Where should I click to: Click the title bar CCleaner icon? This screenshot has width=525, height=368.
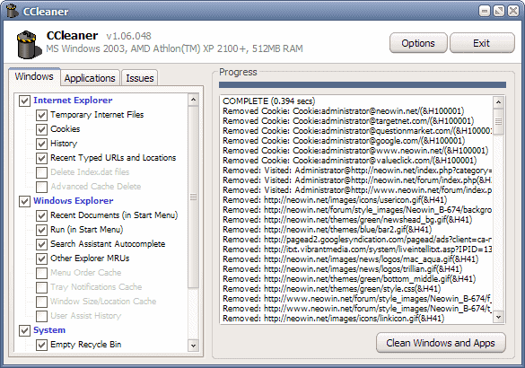point(13,10)
